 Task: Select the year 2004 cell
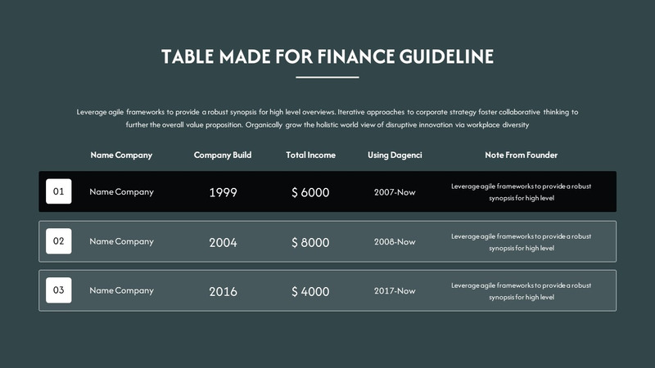(x=223, y=242)
